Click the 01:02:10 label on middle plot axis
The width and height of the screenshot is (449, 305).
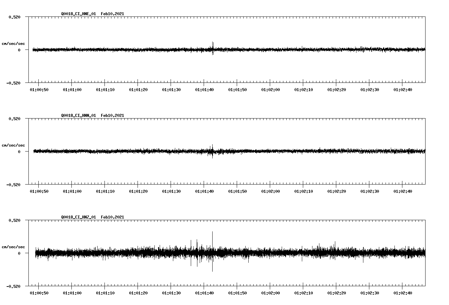coord(303,190)
